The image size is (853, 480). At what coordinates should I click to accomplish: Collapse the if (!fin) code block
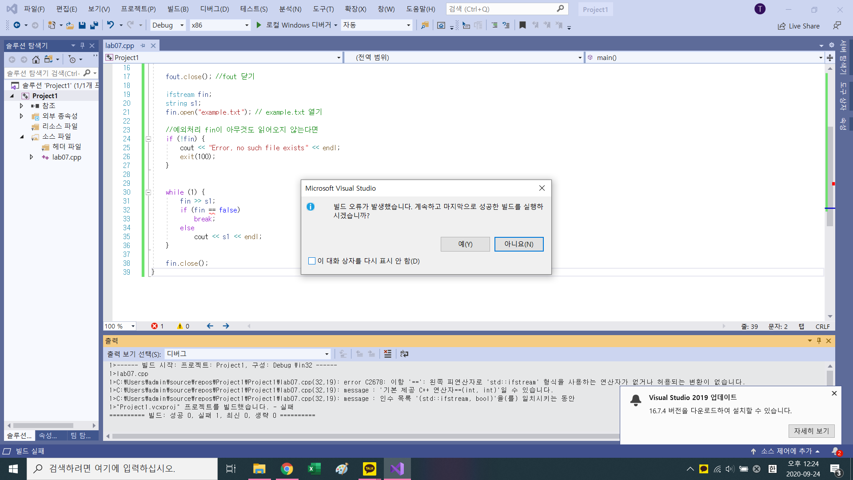tap(148, 139)
